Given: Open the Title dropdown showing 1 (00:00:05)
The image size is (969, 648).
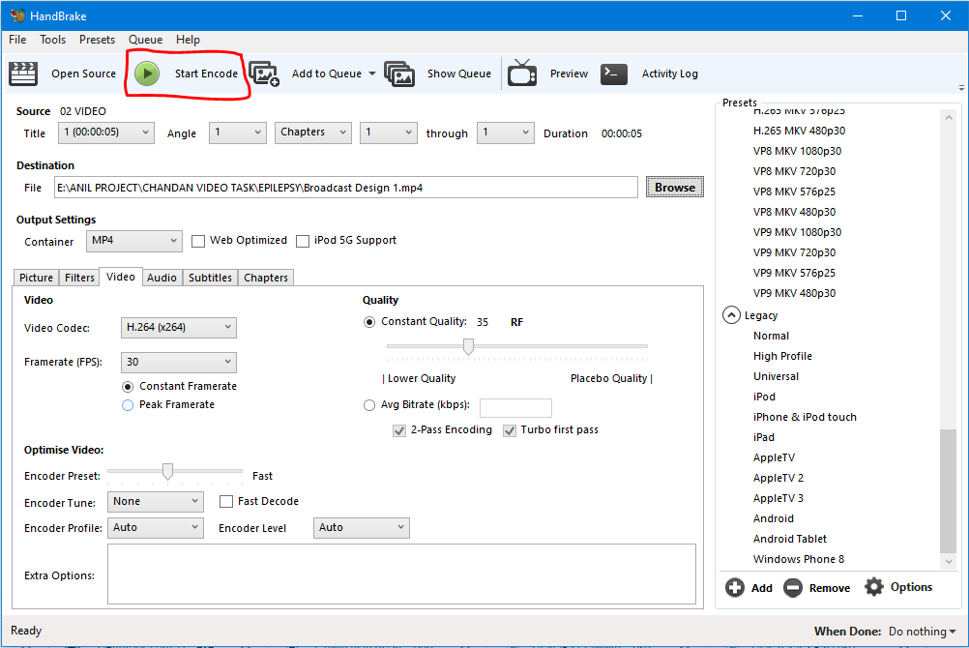Looking at the screenshot, I should [x=106, y=133].
